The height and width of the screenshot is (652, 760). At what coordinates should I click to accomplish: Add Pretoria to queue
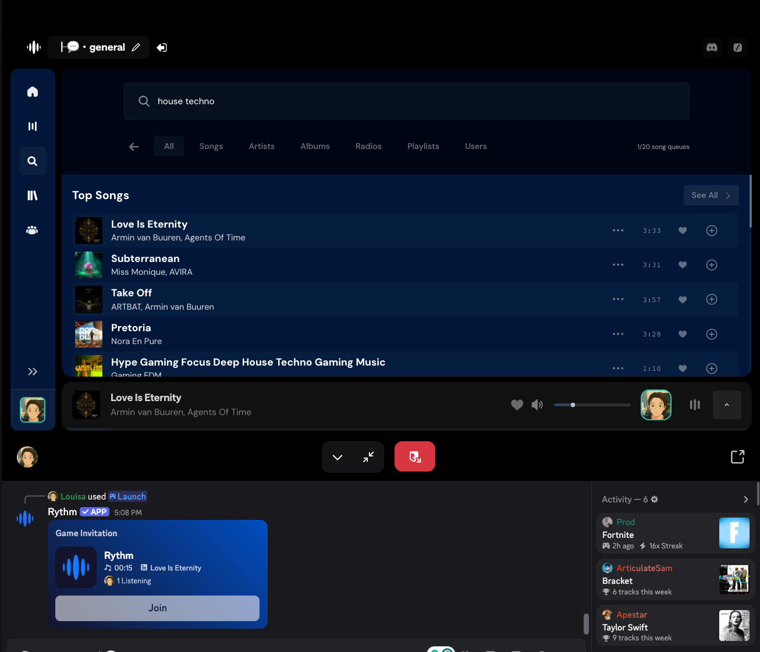pyautogui.click(x=711, y=334)
